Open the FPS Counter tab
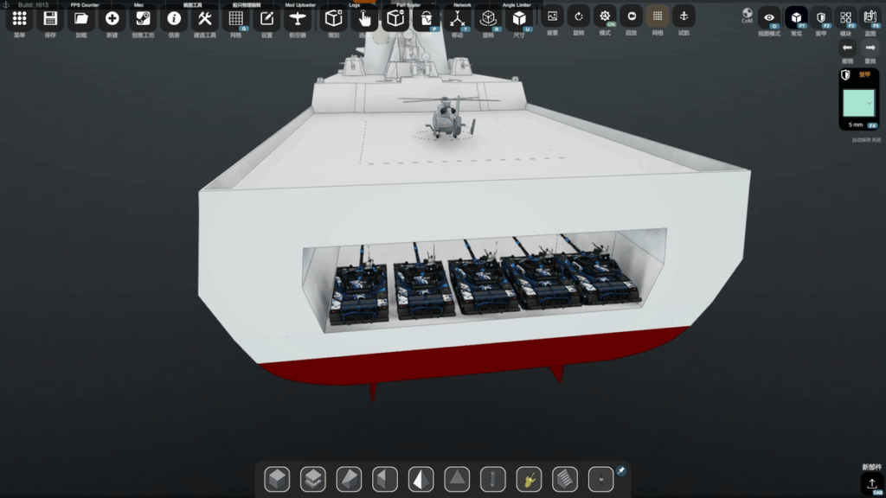Screen dimensions: 886x498 click(85, 5)
